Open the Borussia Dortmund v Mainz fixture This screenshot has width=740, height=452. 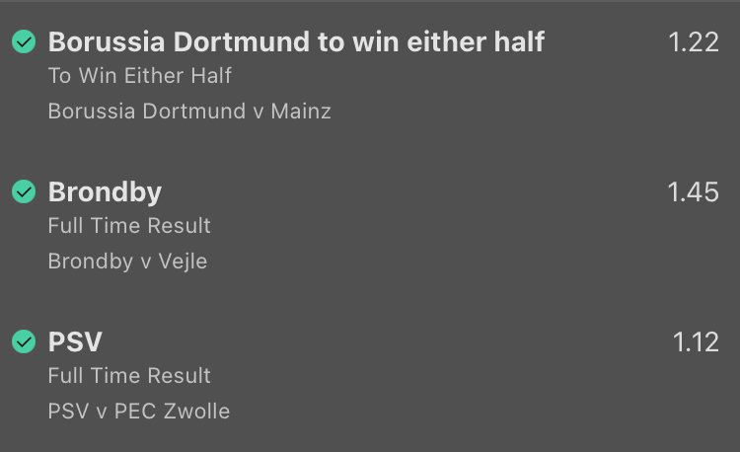189,112
